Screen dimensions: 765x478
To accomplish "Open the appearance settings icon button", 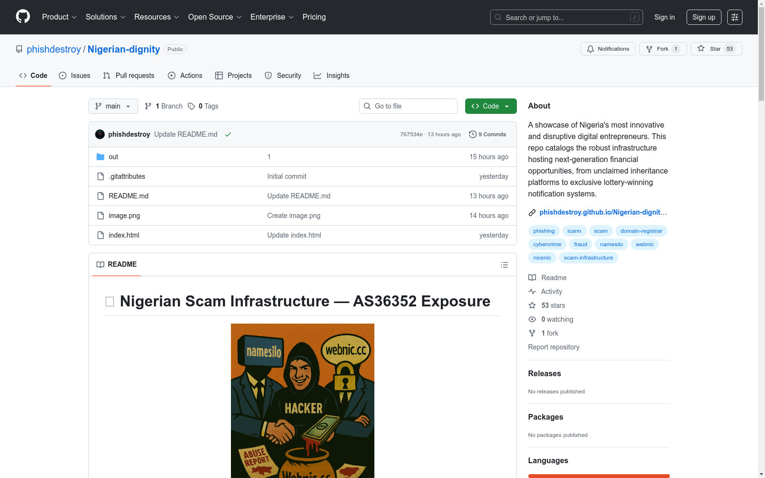I will 735,17.
